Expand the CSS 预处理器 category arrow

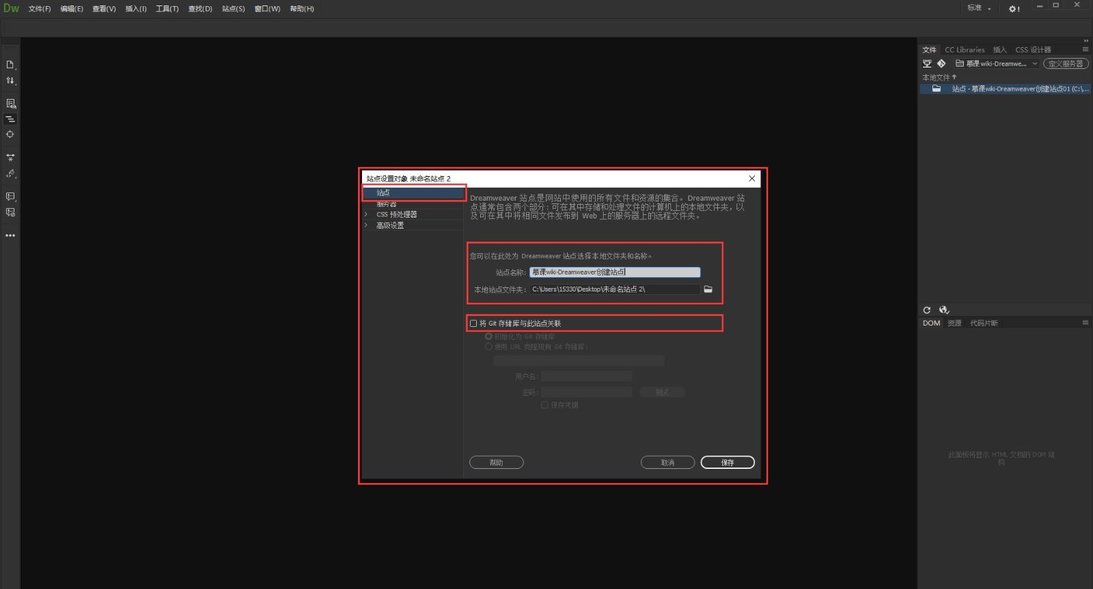point(366,214)
